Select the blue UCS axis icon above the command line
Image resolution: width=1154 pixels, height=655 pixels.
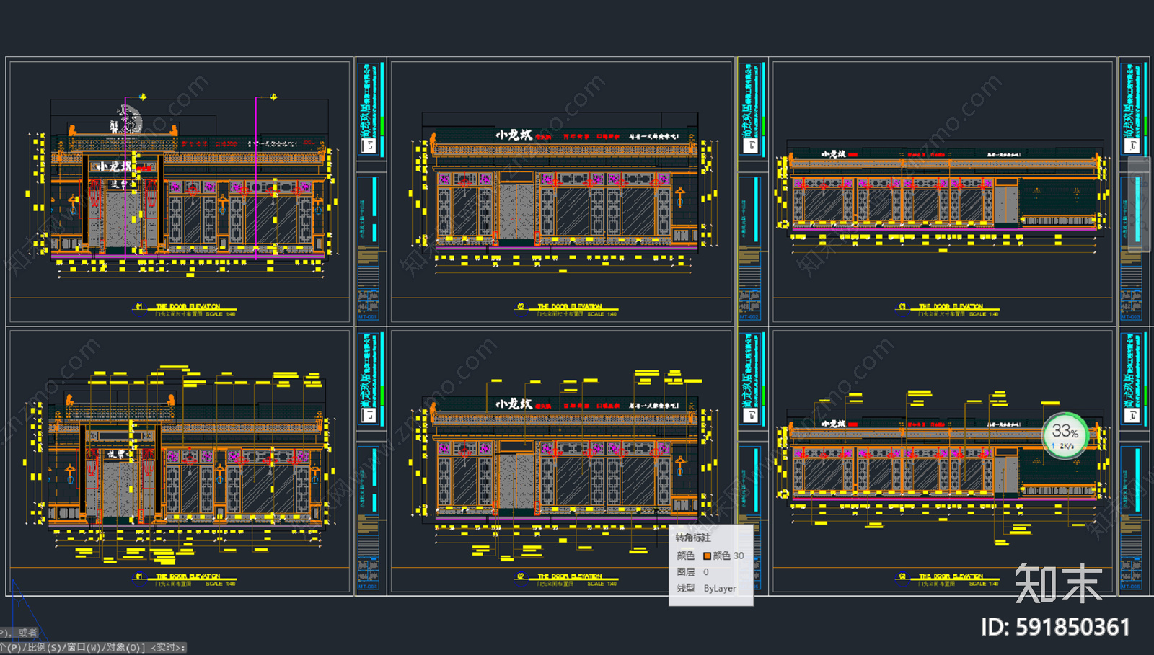pyautogui.click(x=20, y=604)
